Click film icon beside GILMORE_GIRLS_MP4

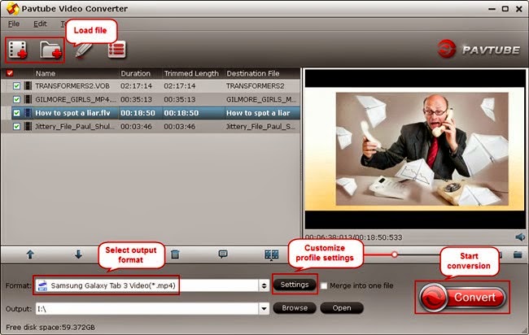(28, 99)
